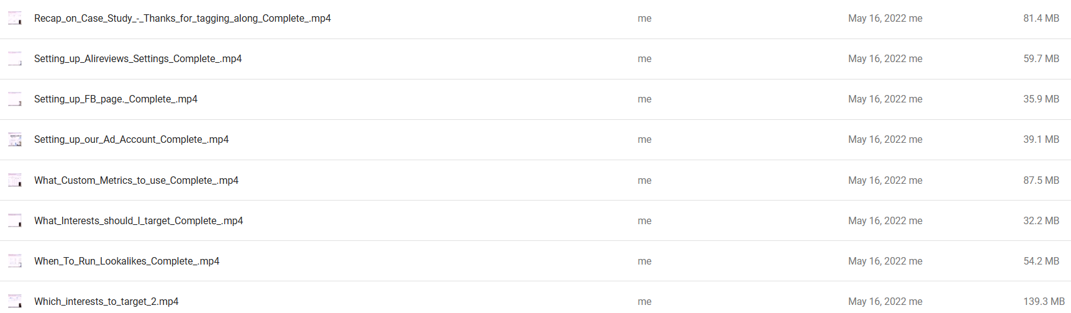This screenshot has width=1071, height=313.
Task: Click the 139.3 MB size of last file
Action: click(1044, 301)
